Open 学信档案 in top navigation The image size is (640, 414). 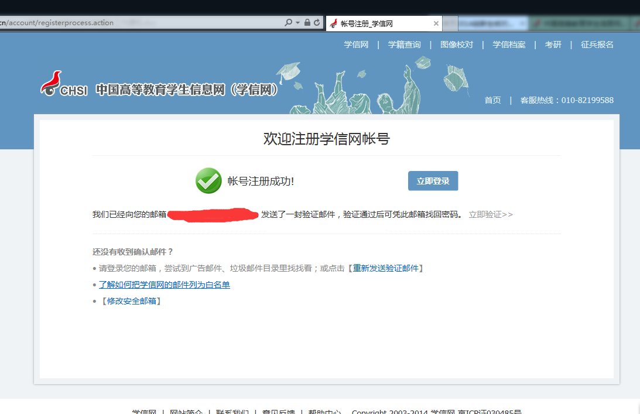[x=509, y=45]
